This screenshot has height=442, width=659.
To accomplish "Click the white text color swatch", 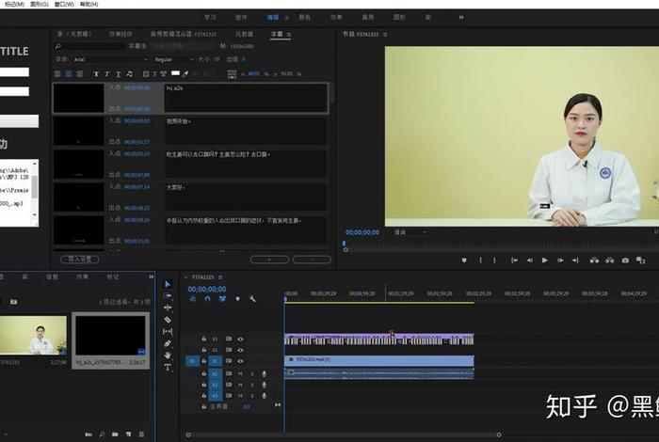I will [x=175, y=73].
